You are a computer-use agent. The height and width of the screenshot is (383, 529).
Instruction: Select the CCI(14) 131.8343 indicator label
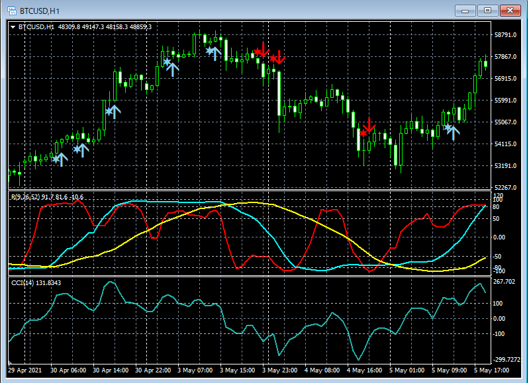pyautogui.click(x=36, y=283)
